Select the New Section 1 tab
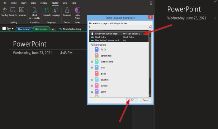218x129 pixels. (24, 29)
